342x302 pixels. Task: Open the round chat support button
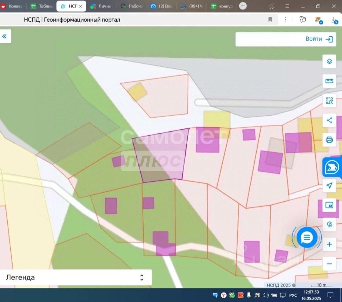tap(307, 238)
